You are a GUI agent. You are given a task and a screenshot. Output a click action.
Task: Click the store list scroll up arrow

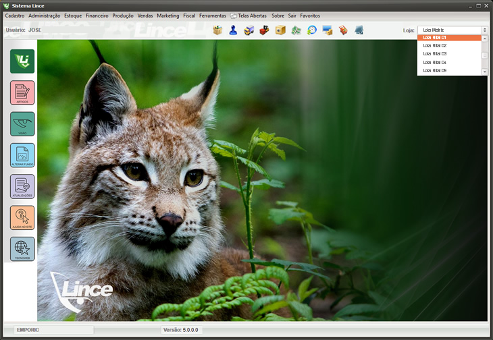click(484, 38)
